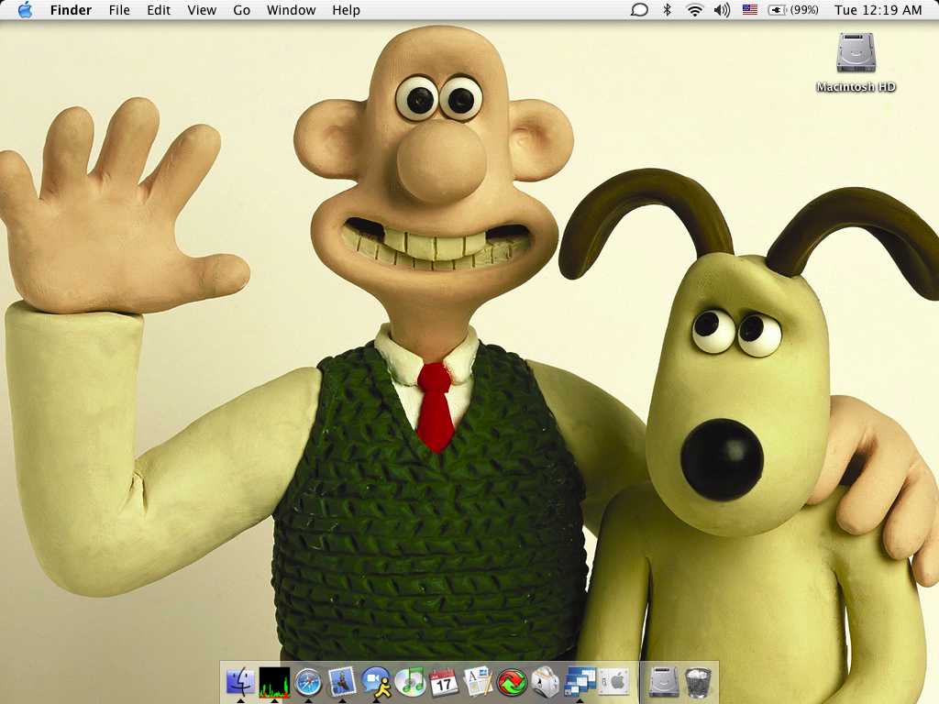
Task: Launch Safari from the Dock
Action: (308, 682)
